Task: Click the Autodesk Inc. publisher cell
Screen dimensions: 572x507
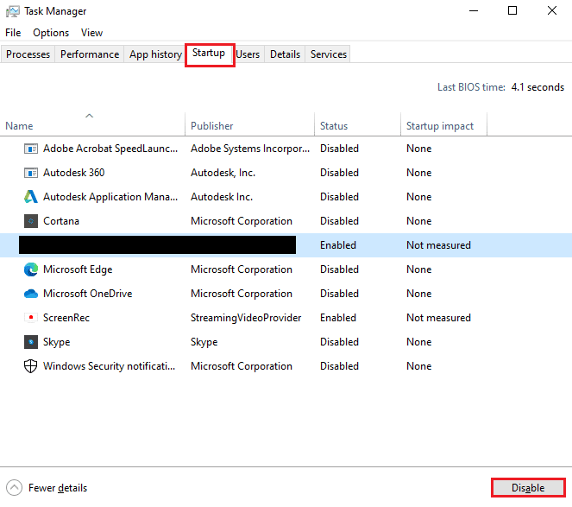Action: [x=222, y=197]
